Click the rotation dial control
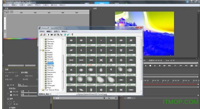This screenshot has width=200, height=109. coord(10,103)
